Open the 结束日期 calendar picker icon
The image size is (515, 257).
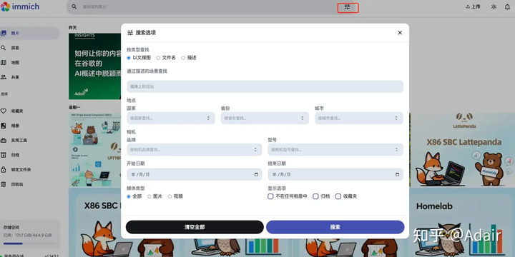[x=397, y=174]
